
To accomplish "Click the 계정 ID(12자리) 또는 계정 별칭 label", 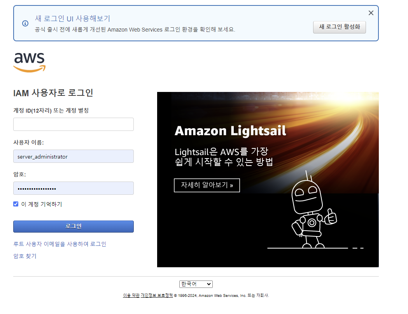I will 51,111.
